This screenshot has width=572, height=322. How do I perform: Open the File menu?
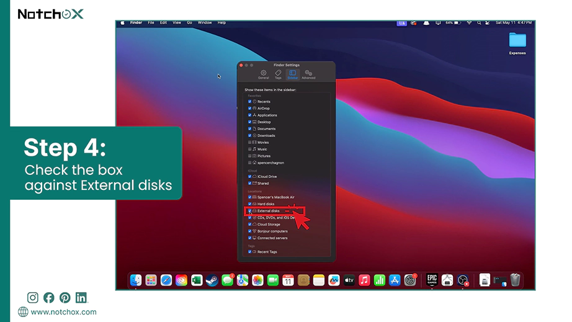pos(151,22)
